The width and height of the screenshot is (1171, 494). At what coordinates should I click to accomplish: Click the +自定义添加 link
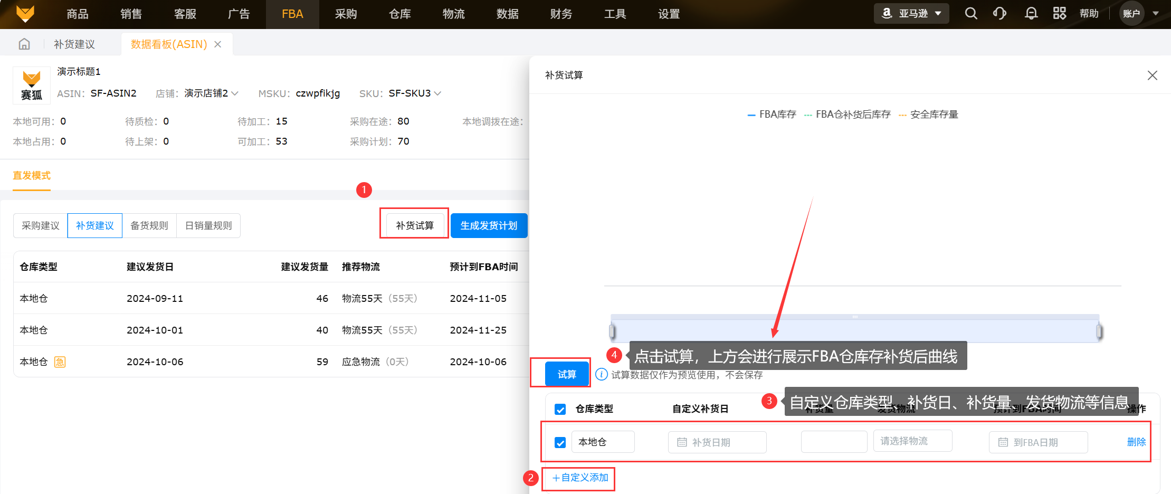tap(580, 478)
